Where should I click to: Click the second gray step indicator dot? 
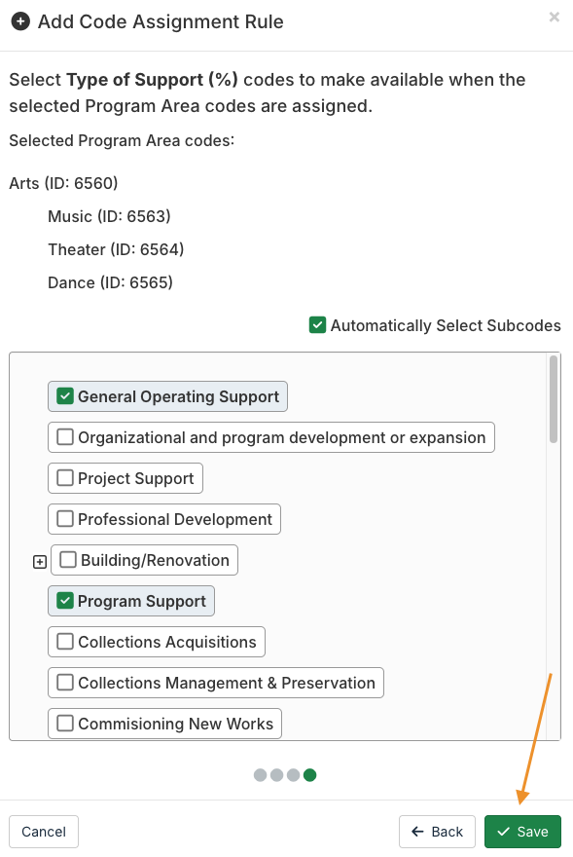[277, 774]
